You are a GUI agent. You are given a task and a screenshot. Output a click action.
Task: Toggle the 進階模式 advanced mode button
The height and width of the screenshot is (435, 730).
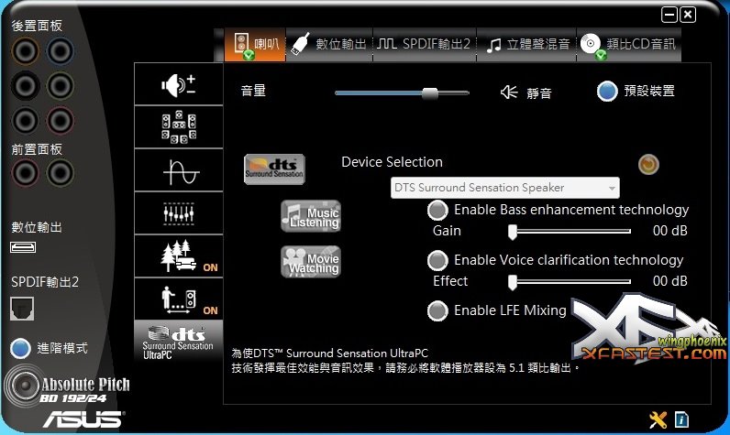(x=20, y=349)
